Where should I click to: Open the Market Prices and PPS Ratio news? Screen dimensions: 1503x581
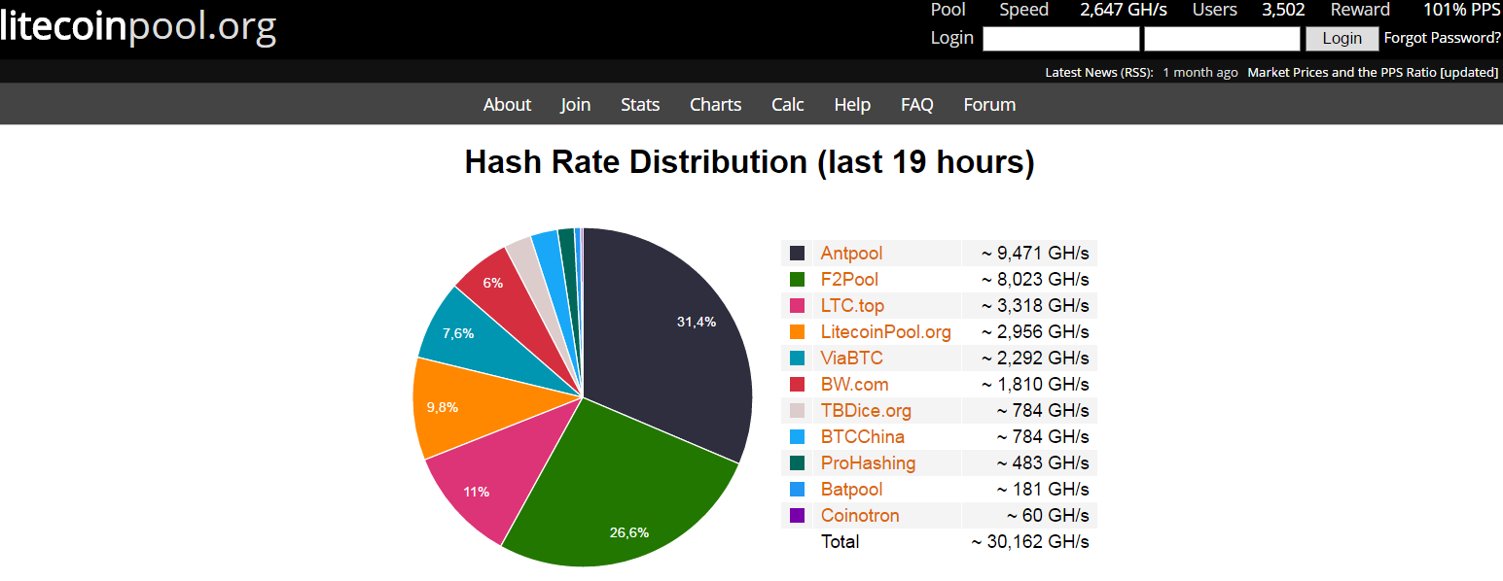(1372, 73)
